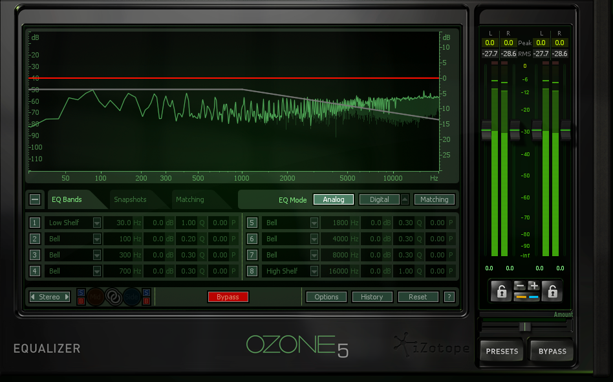Click the band 1 frequency field showing 30.0
Image resolution: width=613 pixels, height=382 pixels.
click(x=123, y=223)
